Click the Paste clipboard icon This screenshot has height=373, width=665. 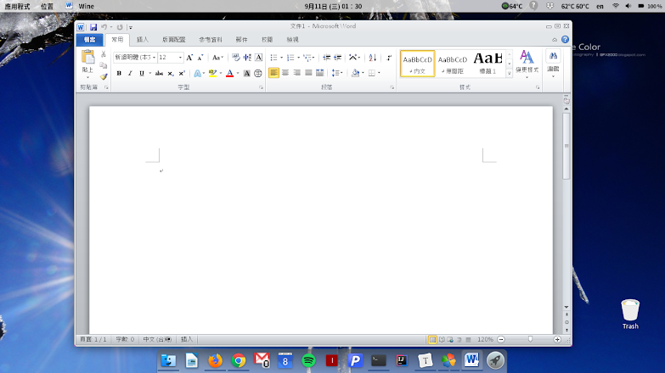tap(87, 57)
